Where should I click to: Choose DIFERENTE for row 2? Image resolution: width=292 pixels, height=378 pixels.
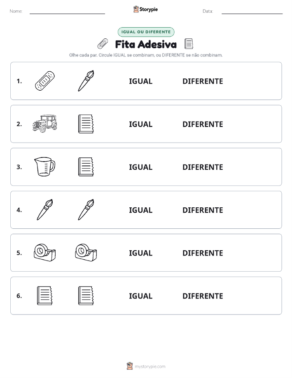tap(203, 124)
